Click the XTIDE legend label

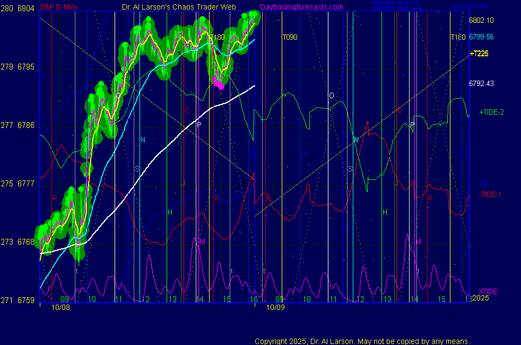pos(488,291)
